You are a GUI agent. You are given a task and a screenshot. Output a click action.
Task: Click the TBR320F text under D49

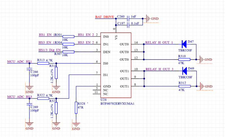click(x=186, y=77)
